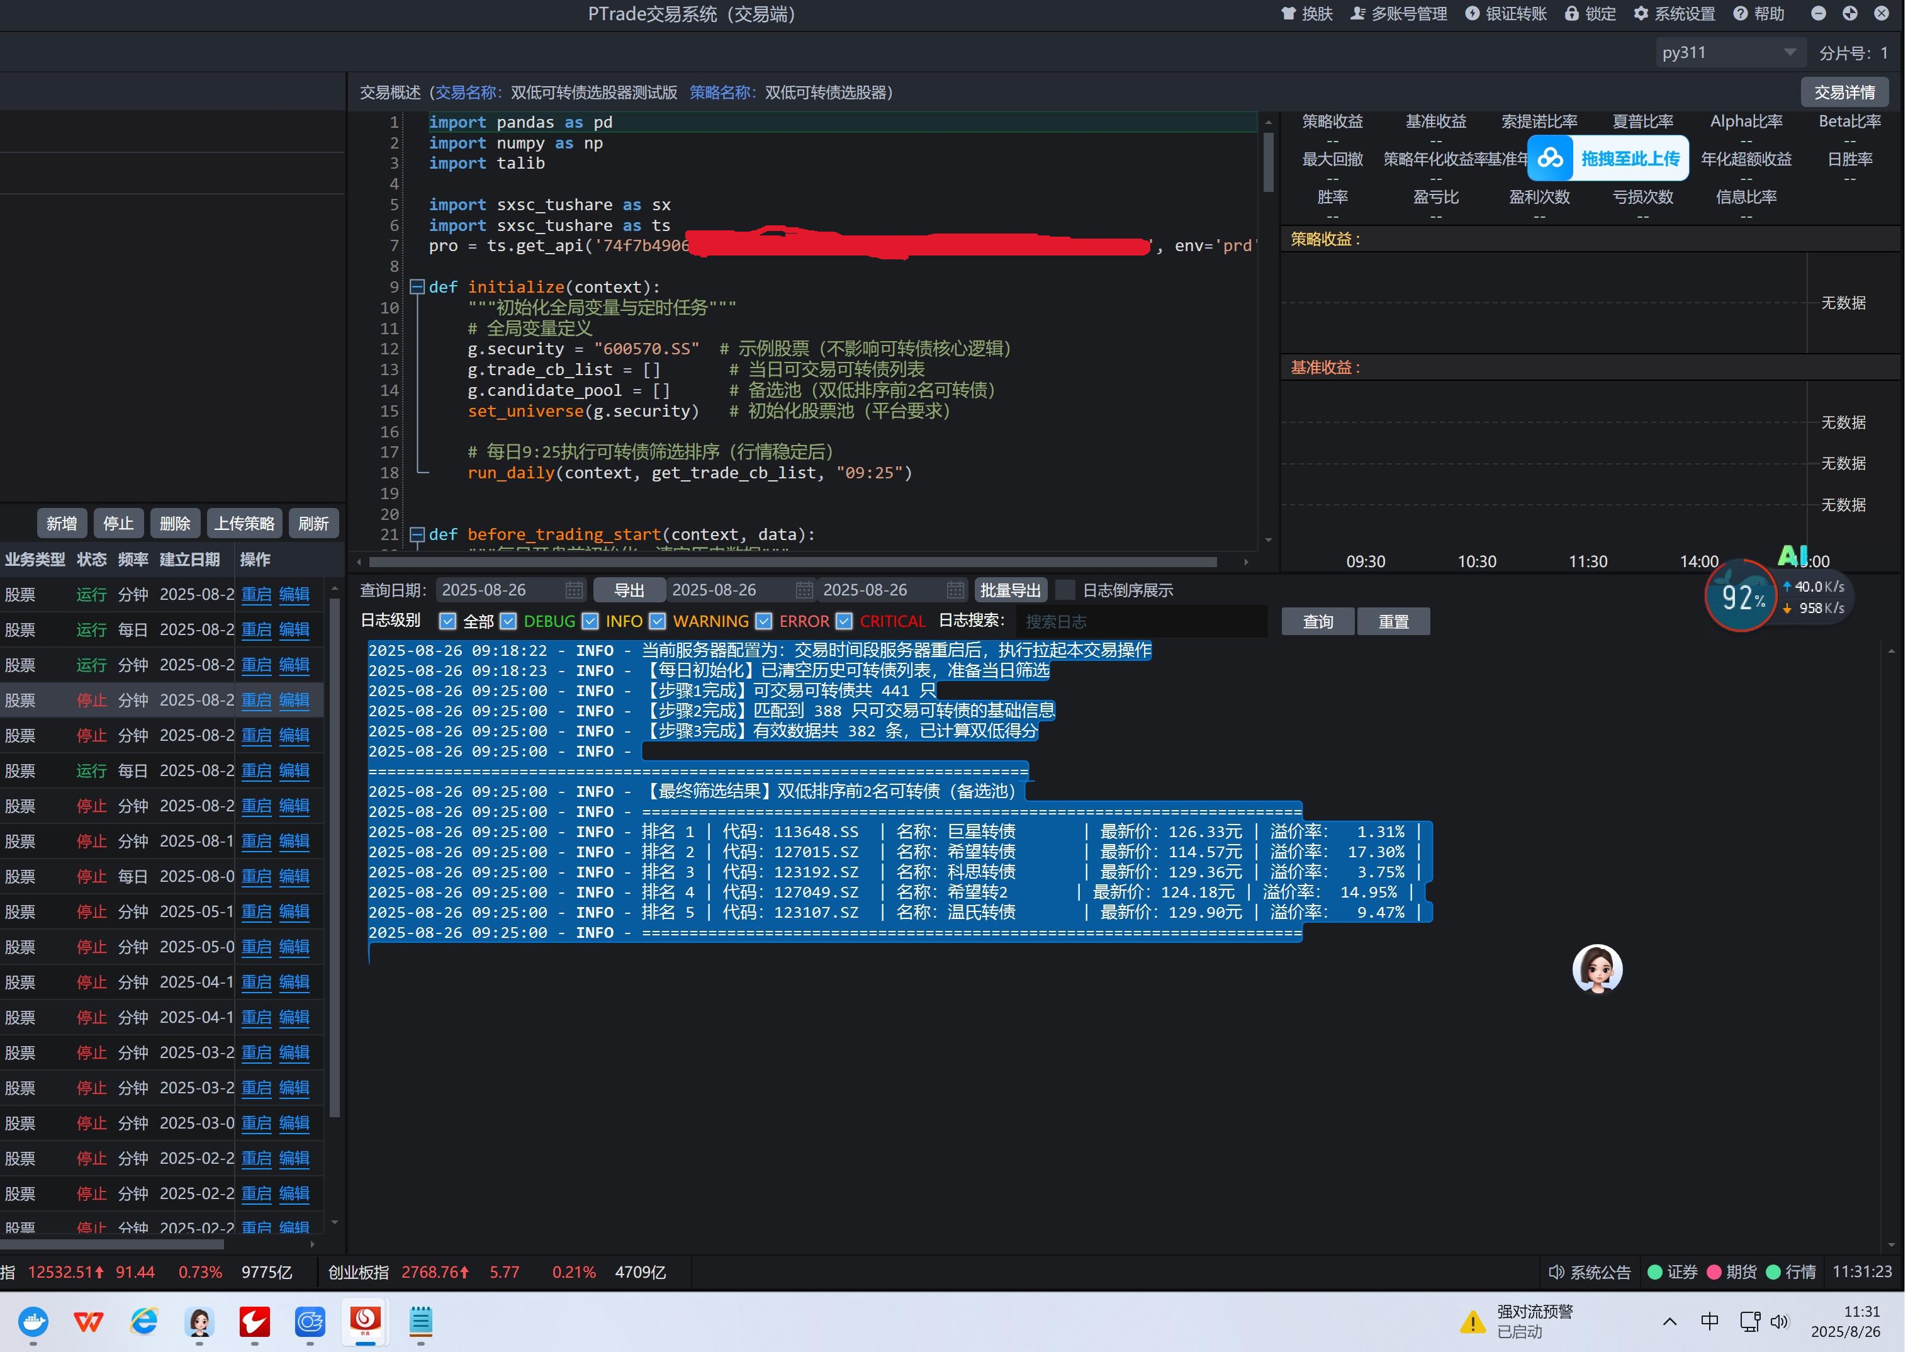Viewport: 1908px width, 1352px height.
Task: Click the green AI floating badge
Action: pos(1792,555)
